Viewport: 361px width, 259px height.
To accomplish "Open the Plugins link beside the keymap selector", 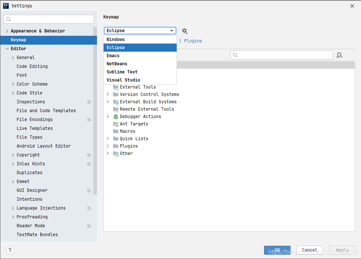I will tap(193, 41).
